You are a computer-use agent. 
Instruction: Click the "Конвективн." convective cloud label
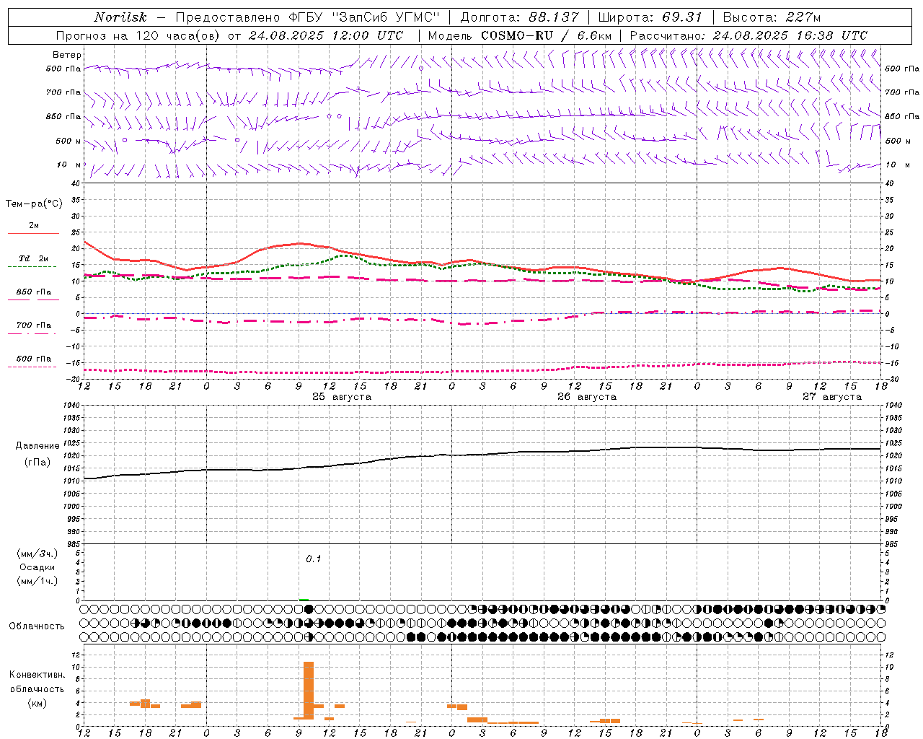37,675
